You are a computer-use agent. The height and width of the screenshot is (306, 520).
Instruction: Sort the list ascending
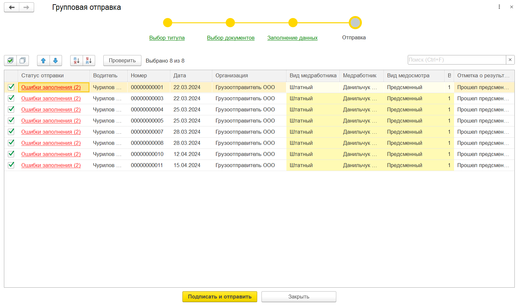click(76, 61)
